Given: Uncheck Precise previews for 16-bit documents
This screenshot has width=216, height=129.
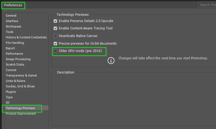Looking at the screenshot, I should (55, 44).
